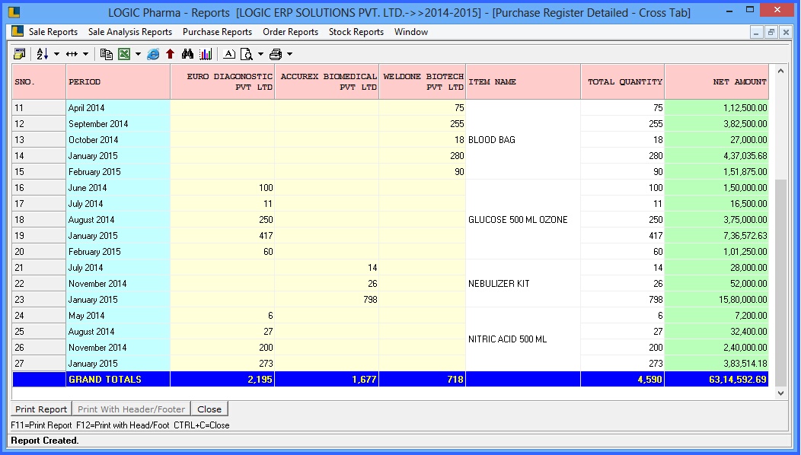
Task: Open the Order Reports menu
Action: [x=291, y=32]
